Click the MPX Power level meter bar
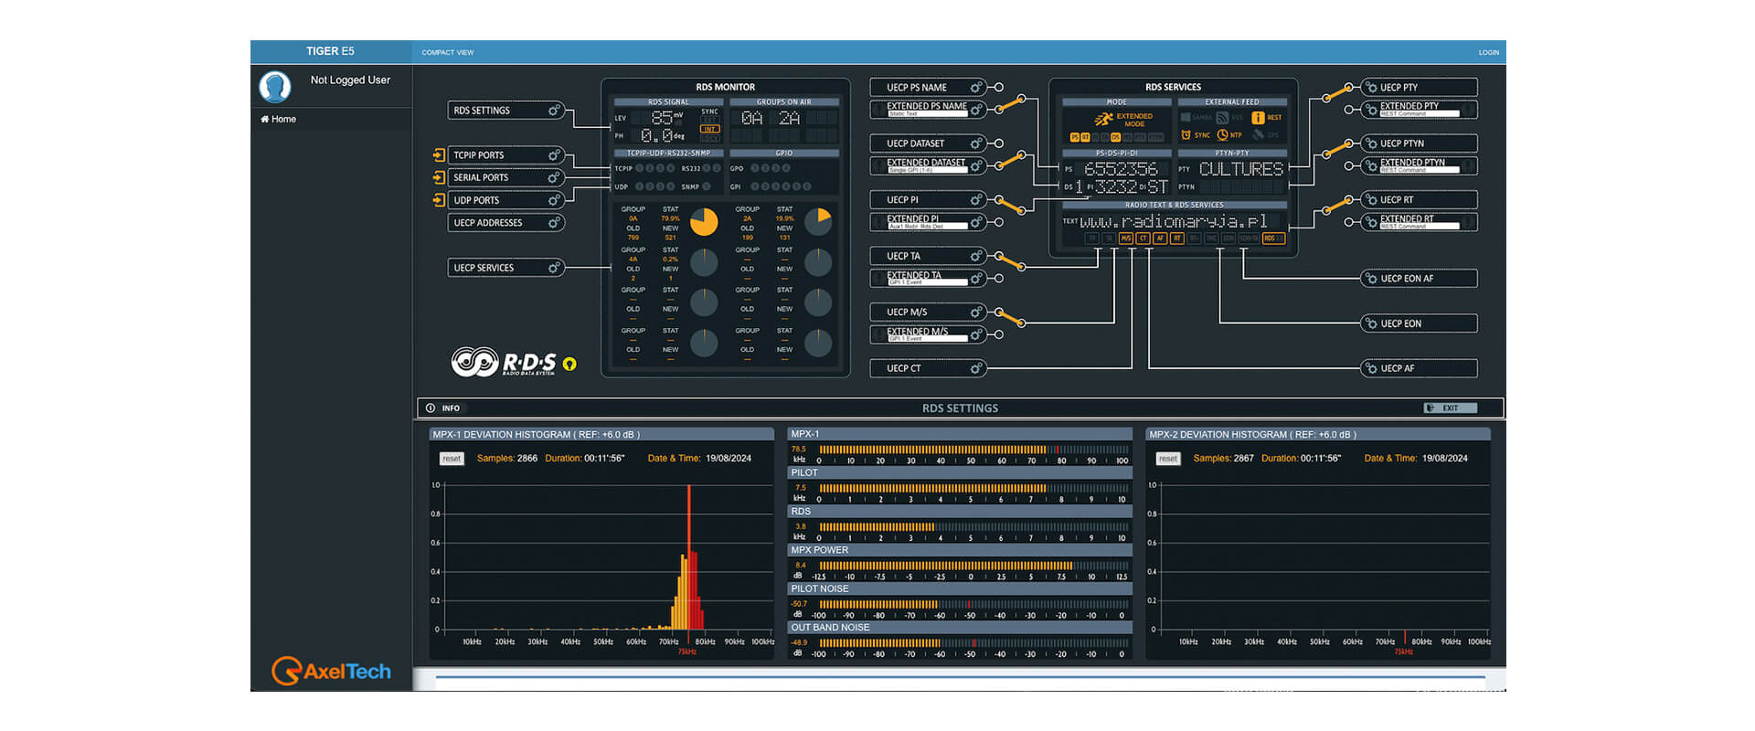The height and width of the screenshot is (731, 1755). (x=973, y=566)
